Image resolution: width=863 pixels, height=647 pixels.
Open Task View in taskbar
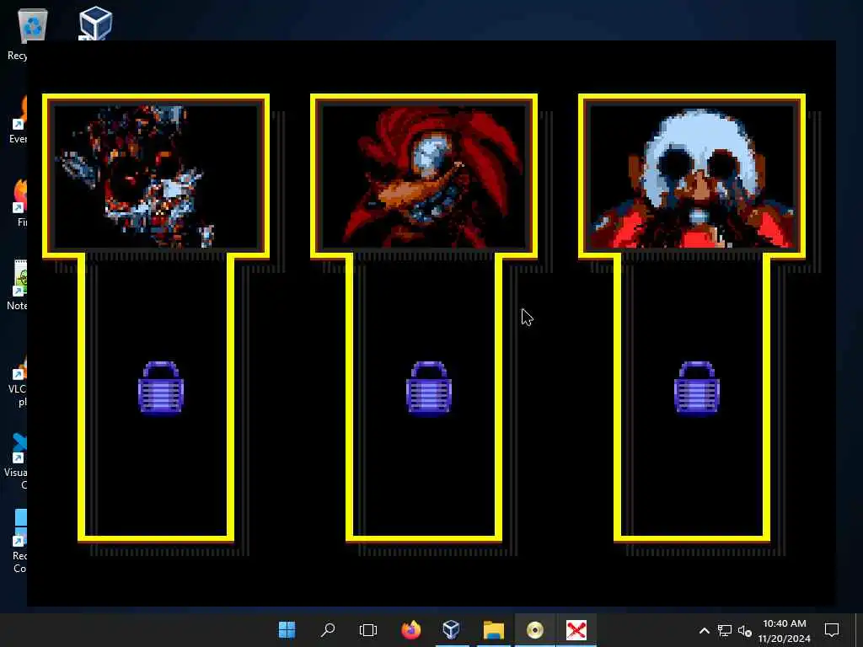coord(368,629)
